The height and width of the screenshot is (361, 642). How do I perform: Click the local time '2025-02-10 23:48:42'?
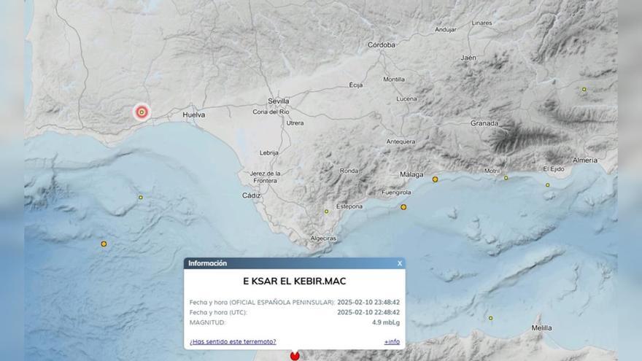tap(368, 303)
